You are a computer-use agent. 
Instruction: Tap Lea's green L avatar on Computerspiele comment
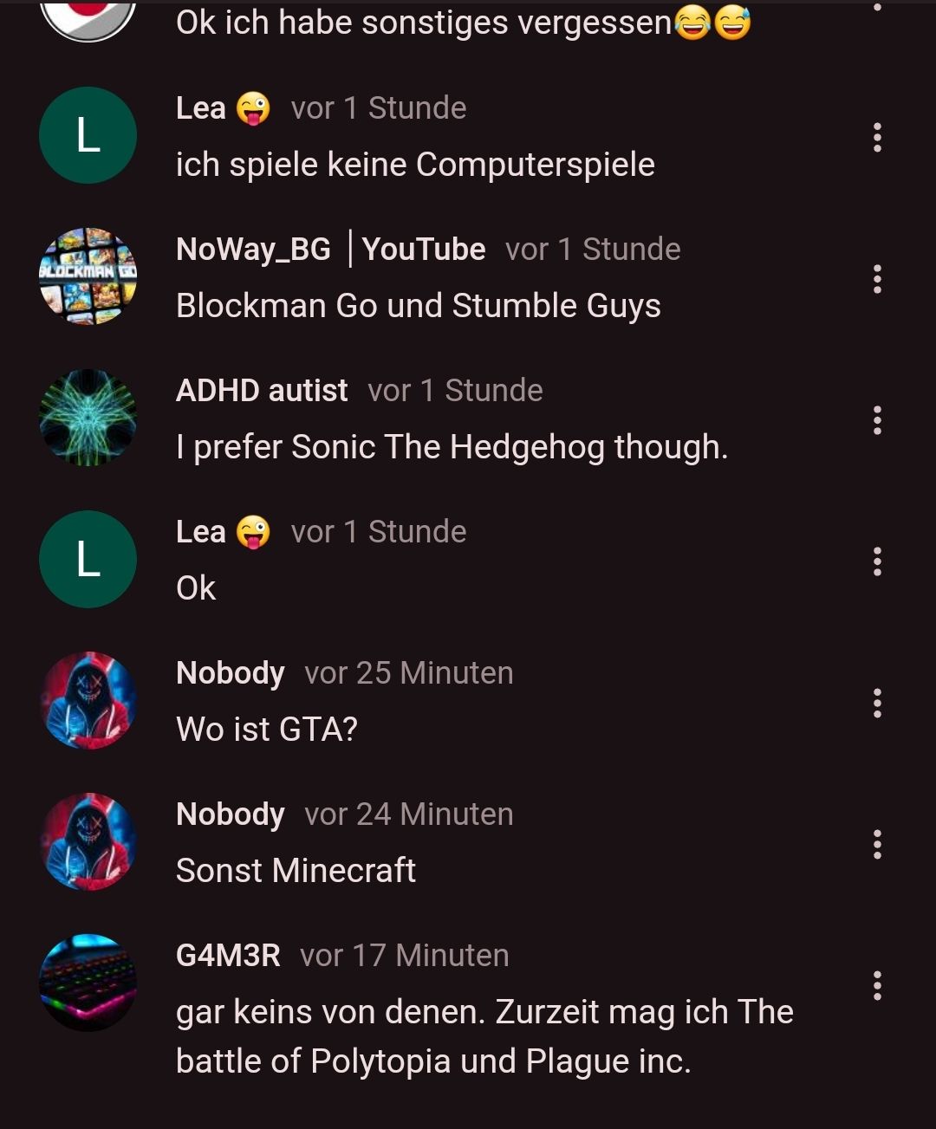pos(88,135)
